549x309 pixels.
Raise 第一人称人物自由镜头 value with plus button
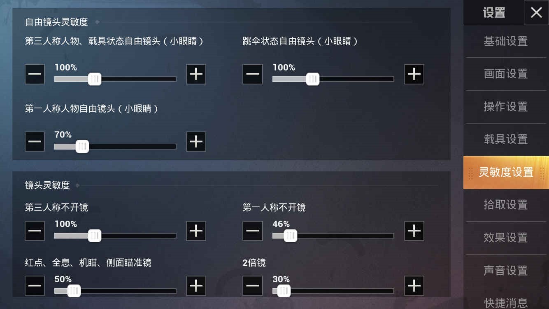pyautogui.click(x=196, y=142)
